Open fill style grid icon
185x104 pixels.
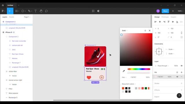177,72
